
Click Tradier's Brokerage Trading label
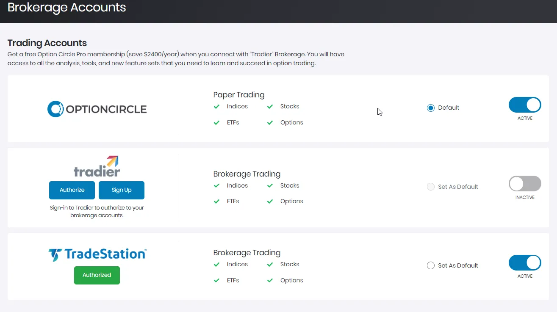247,174
